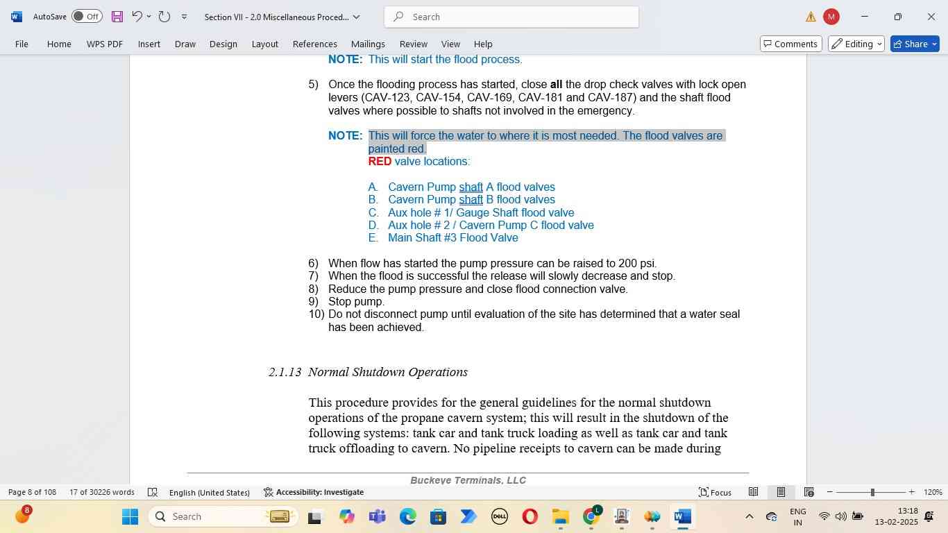The height and width of the screenshot is (533, 948).
Task: Click the warning alert icon
Action: 811,17
